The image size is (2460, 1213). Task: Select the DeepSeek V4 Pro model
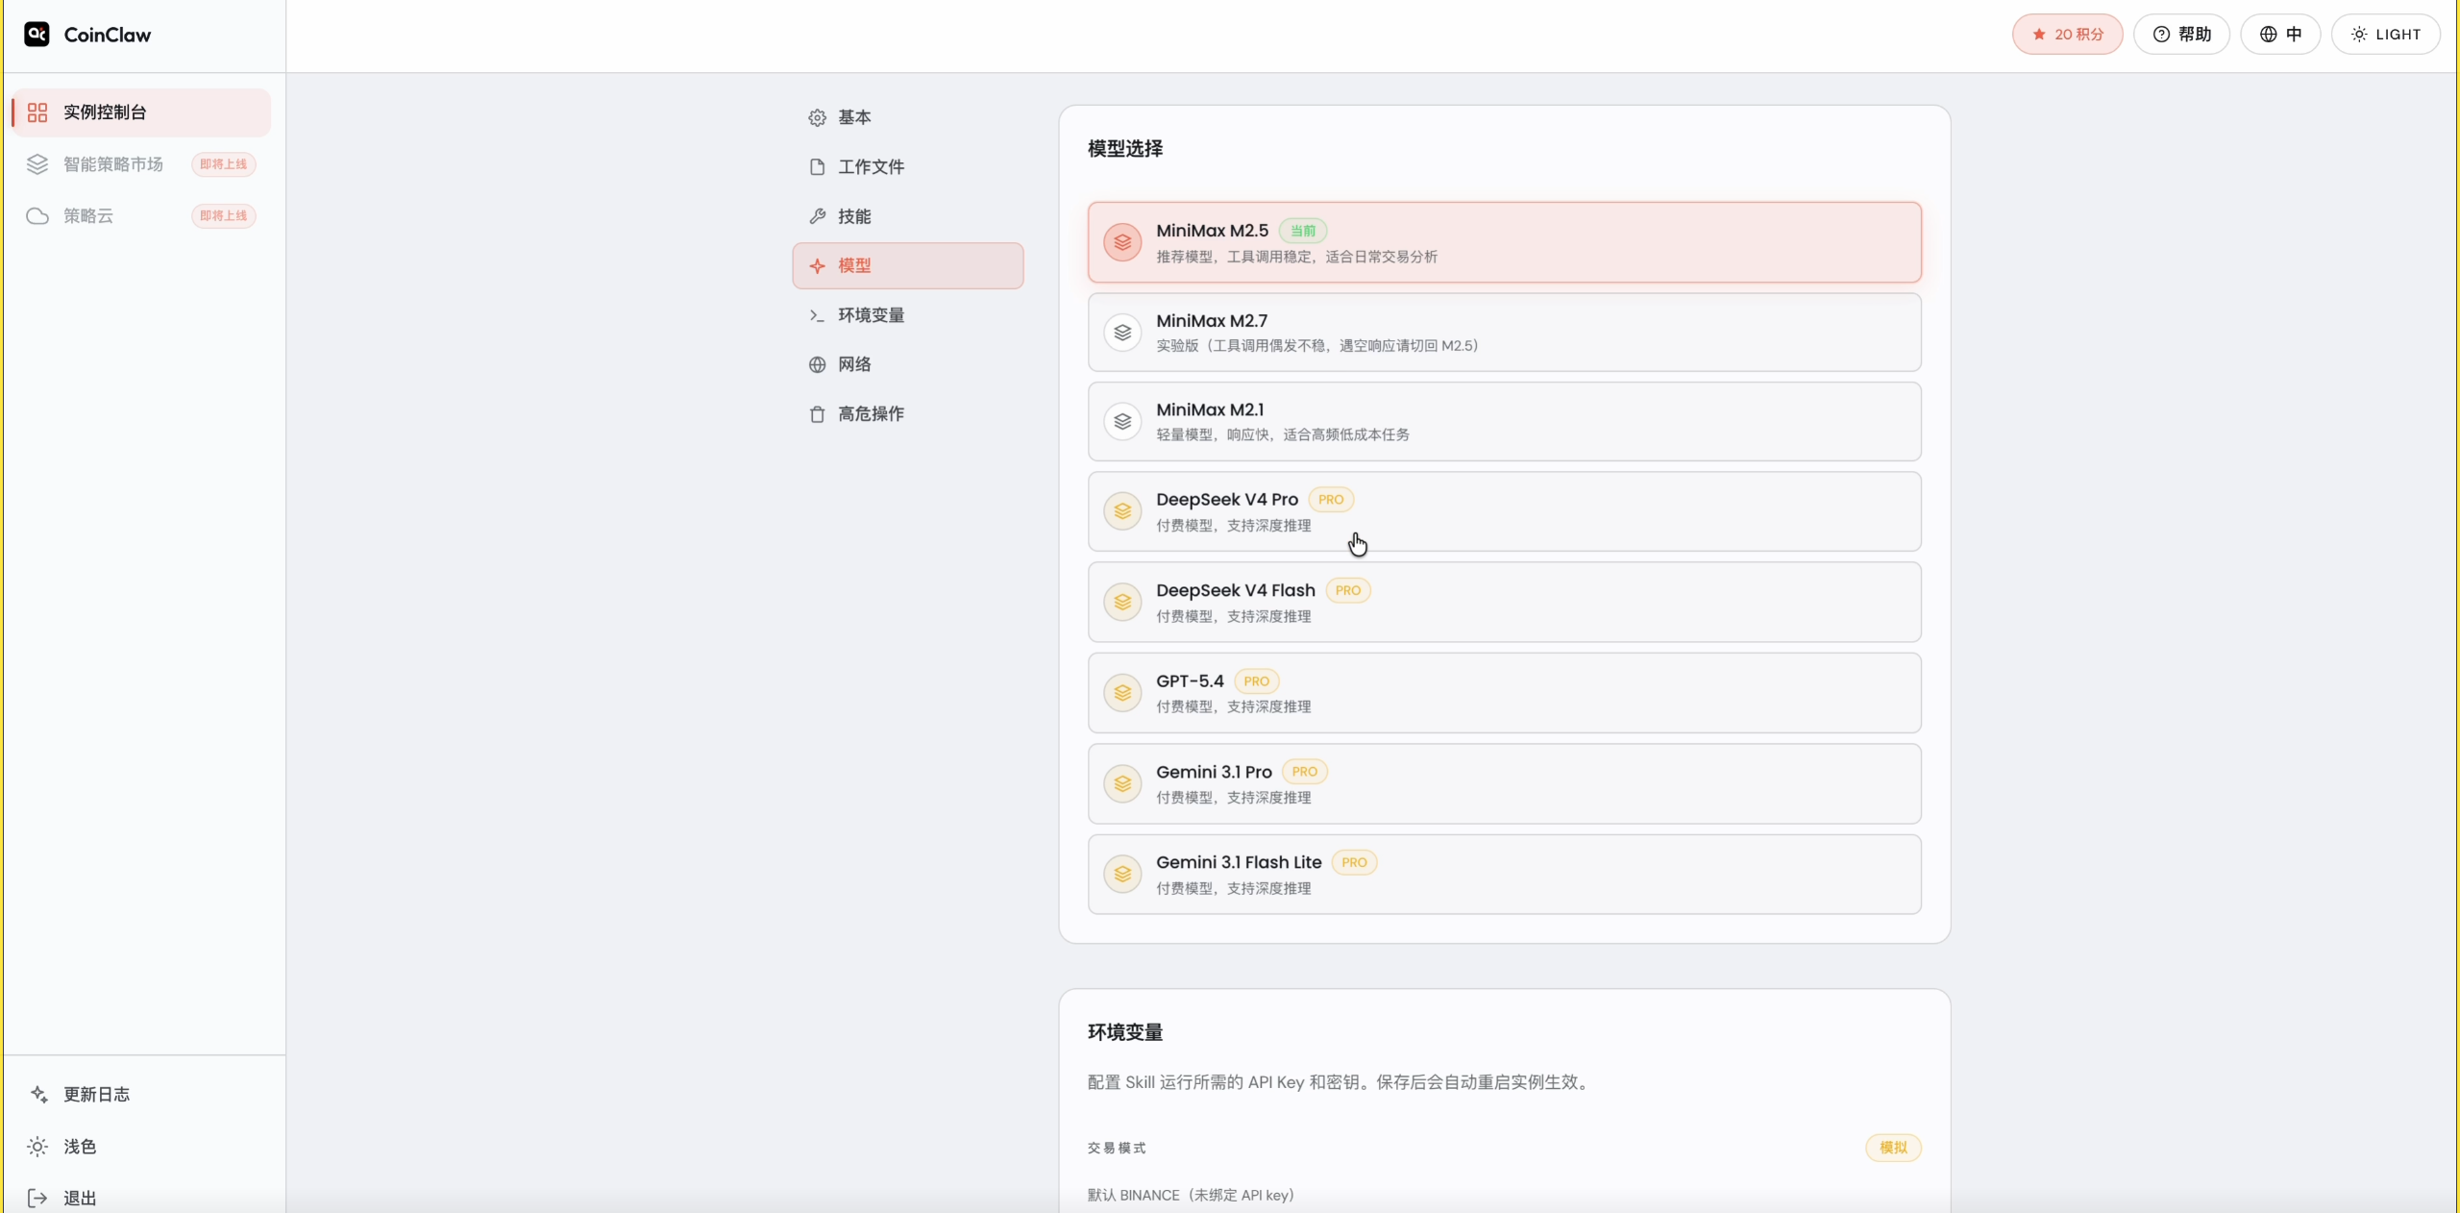[x=1504, y=511]
